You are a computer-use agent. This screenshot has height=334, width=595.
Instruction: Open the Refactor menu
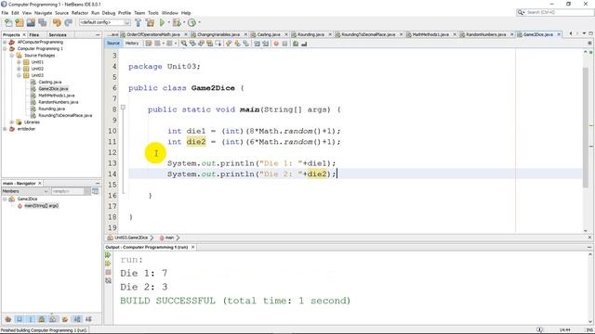point(80,13)
